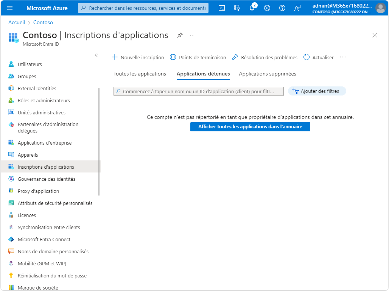Click the External Identities icon
Image resolution: width=389 pixels, height=291 pixels.
coord(11,88)
